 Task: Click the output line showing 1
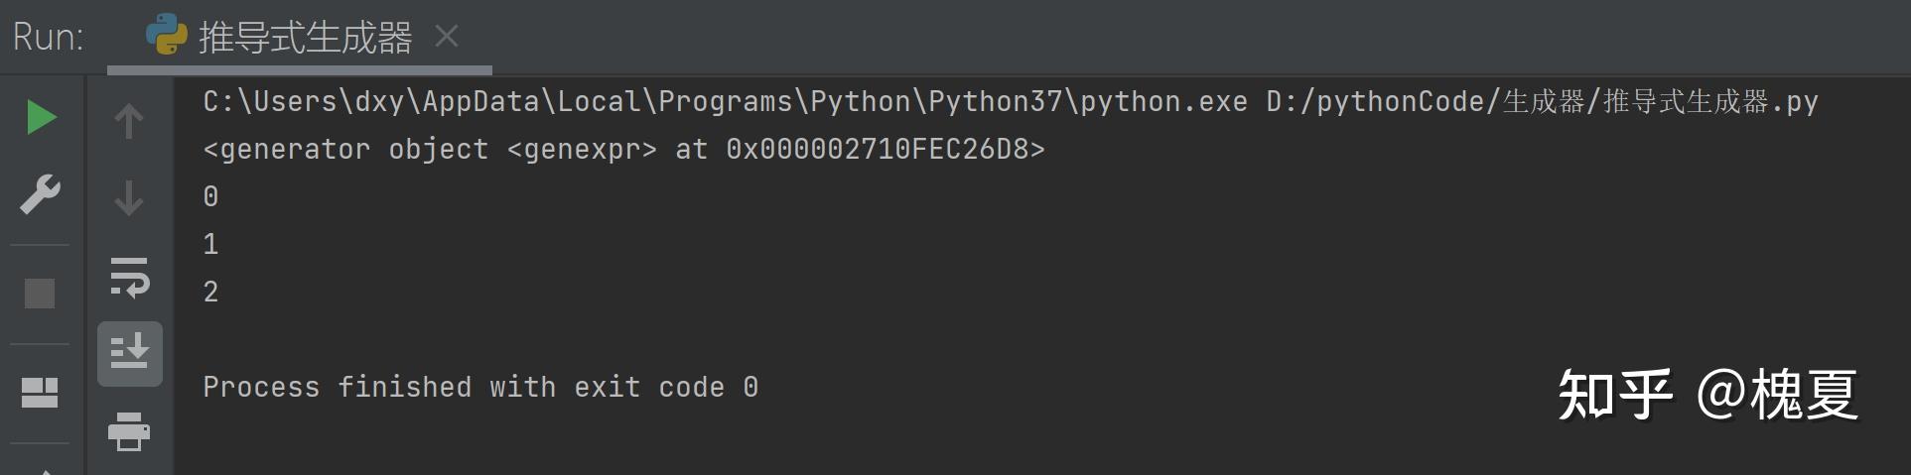click(210, 244)
